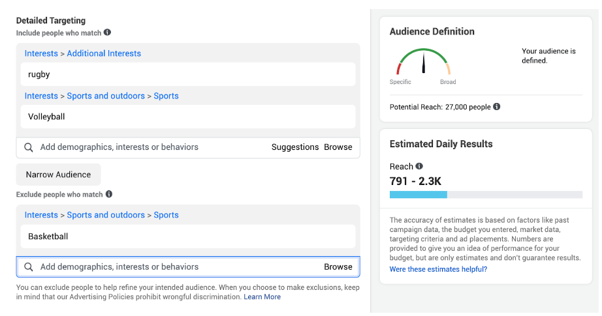Image resolution: width=602 pixels, height=316 pixels.
Task: Click info icon beside Include people who match
Action: click(107, 32)
